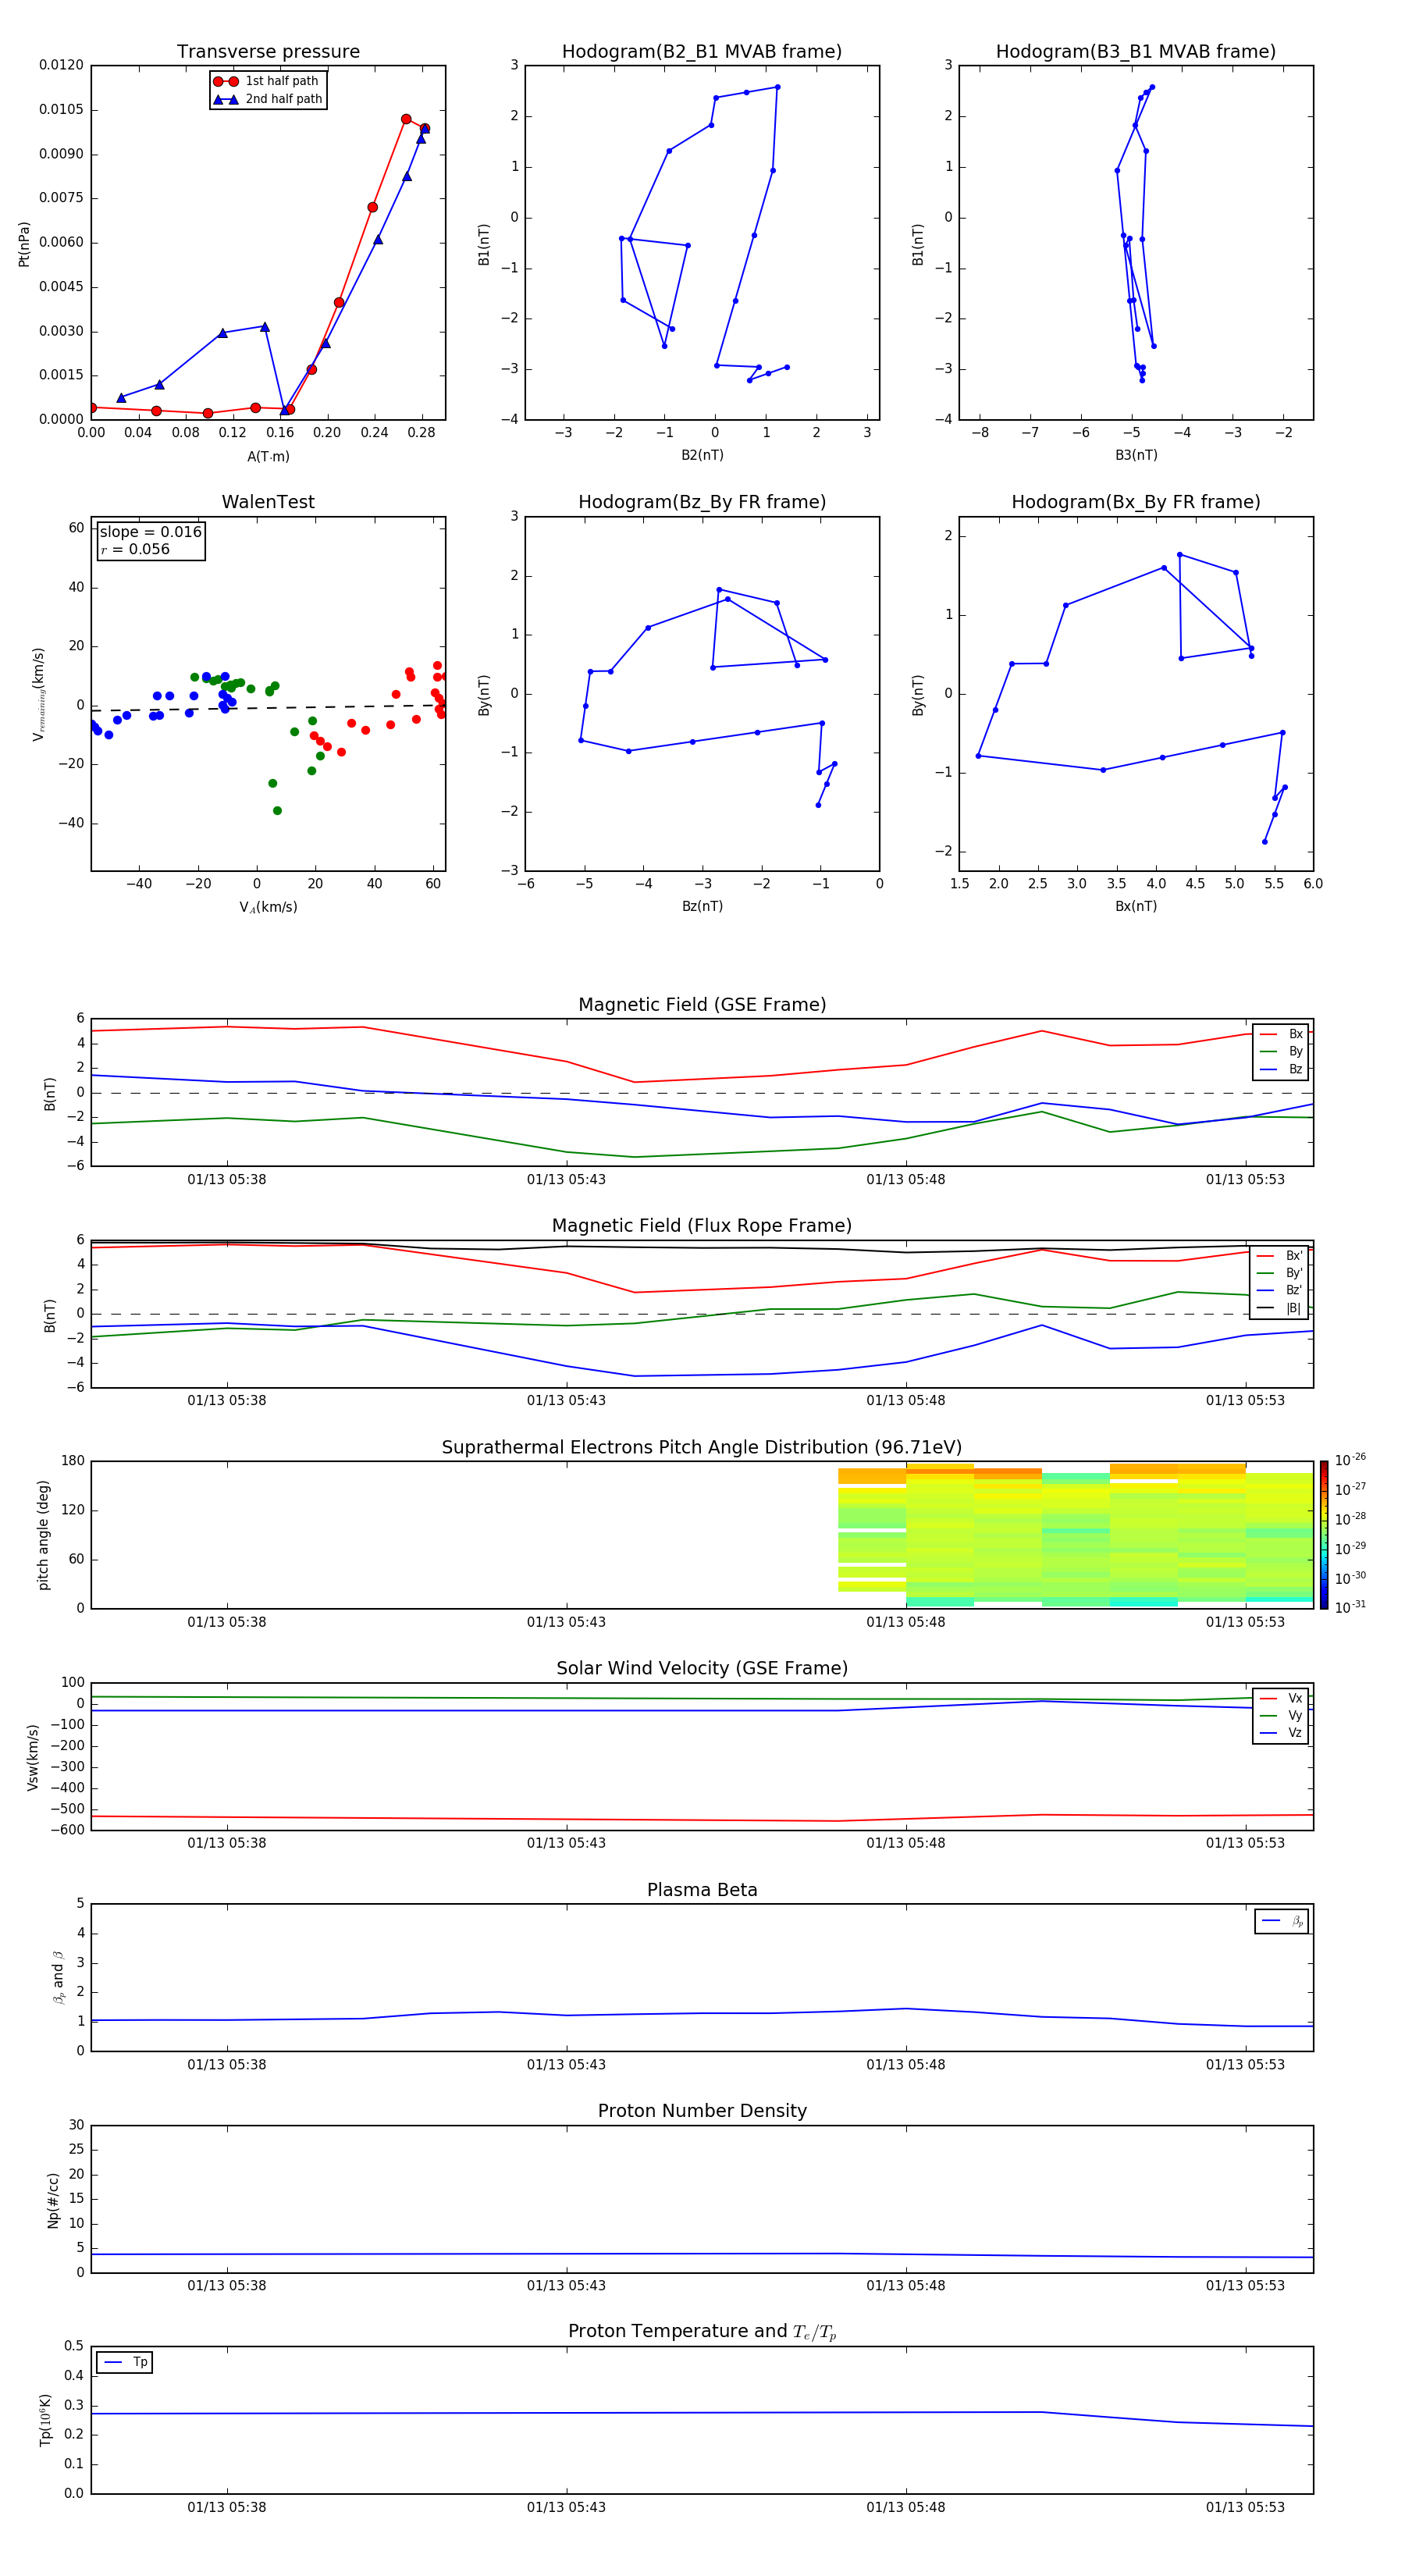Click the "Bz'" legend entry in Flux Rope panel
The image size is (1405, 2576).
click(1280, 1290)
